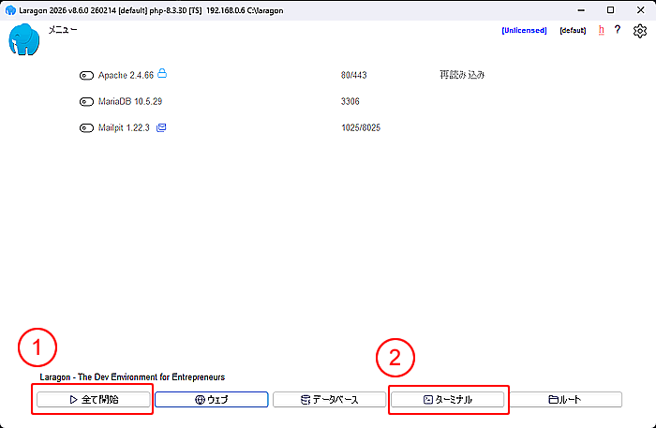
Task: Click the red 'h' hosts icon
Action: [x=601, y=30]
